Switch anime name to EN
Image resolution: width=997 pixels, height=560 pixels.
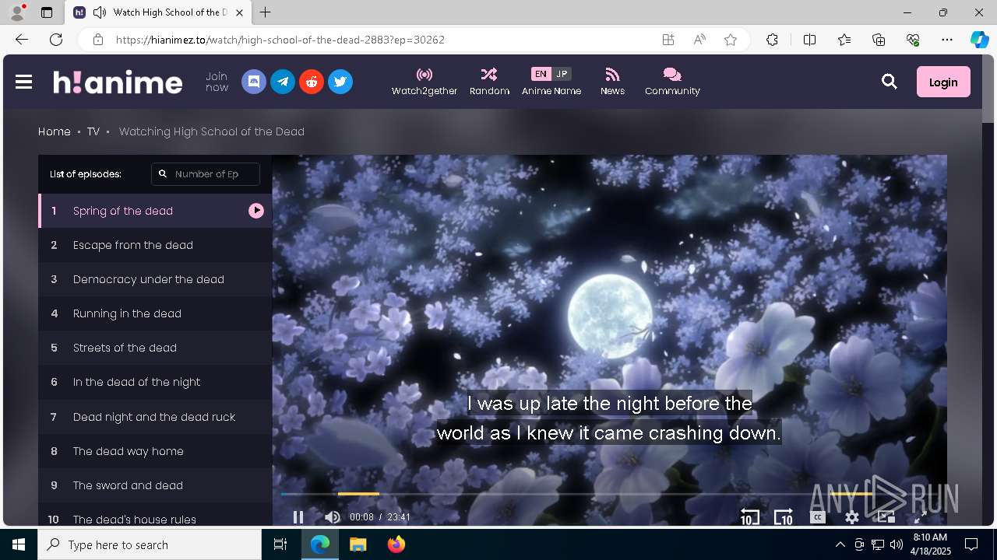coord(541,74)
